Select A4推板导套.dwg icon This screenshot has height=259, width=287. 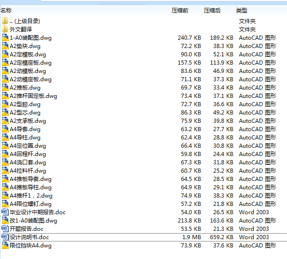5,179
